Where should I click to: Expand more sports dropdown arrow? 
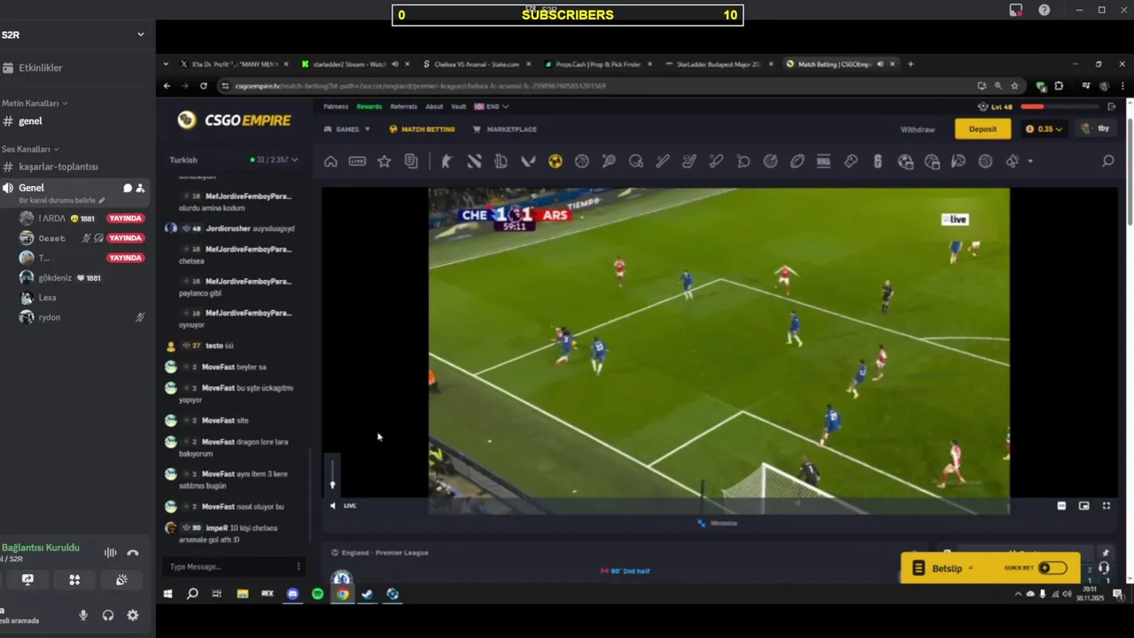point(1029,161)
